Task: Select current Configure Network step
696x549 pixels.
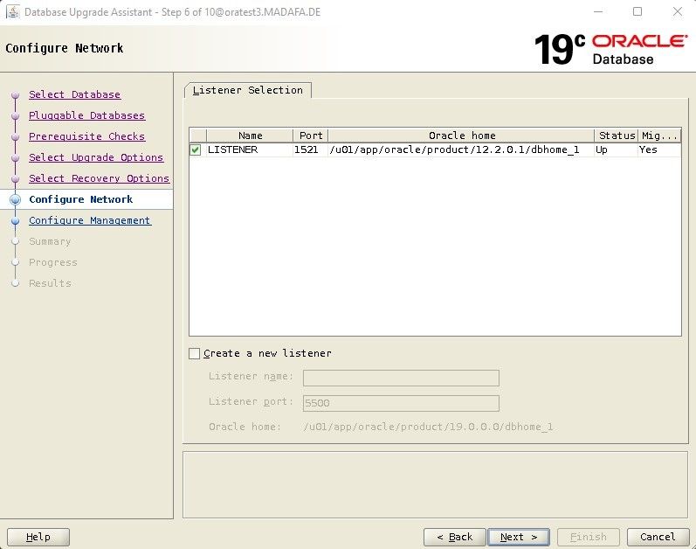Action: tap(81, 199)
